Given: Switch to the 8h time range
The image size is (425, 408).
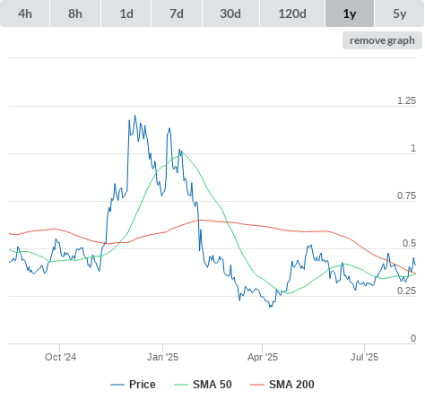Looking at the screenshot, I should [x=75, y=13].
